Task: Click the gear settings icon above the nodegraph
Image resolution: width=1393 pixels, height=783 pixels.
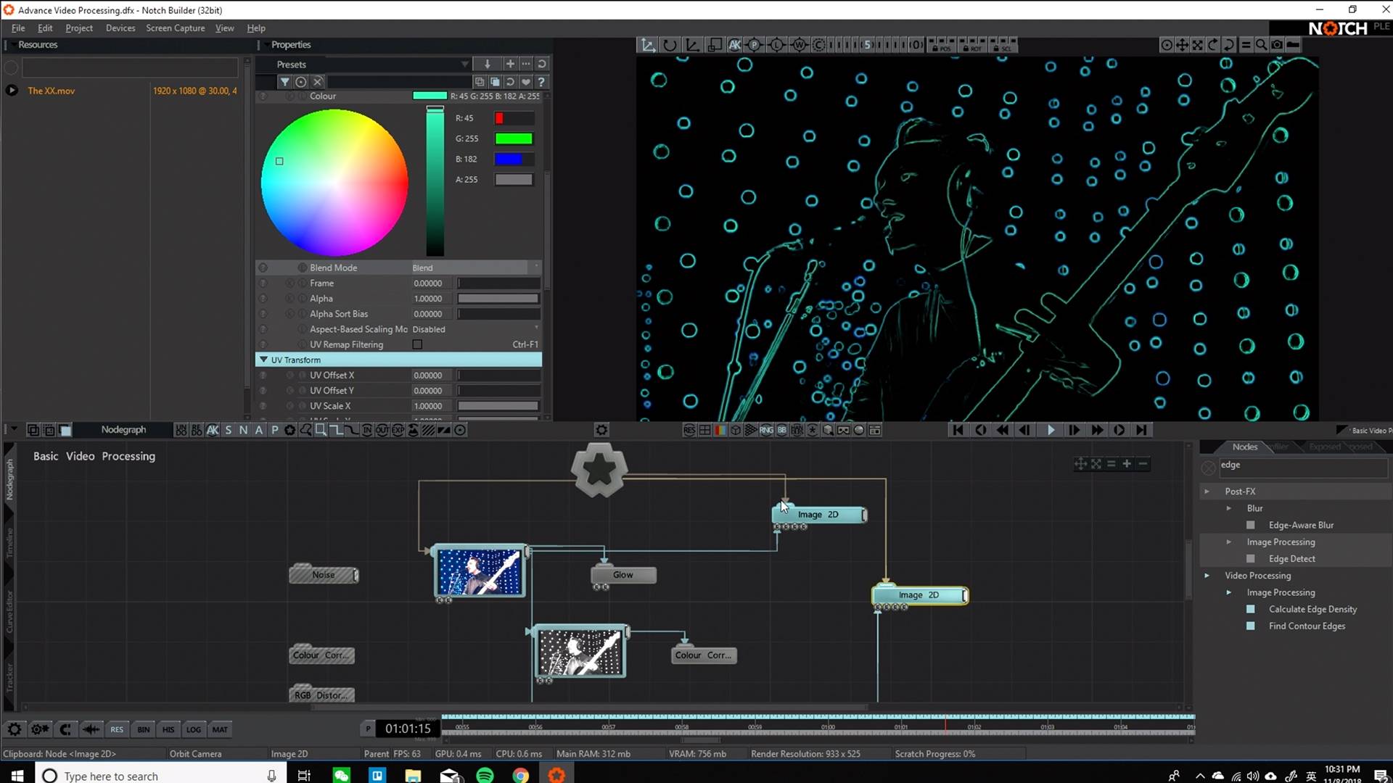Action: click(x=601, y=430)
